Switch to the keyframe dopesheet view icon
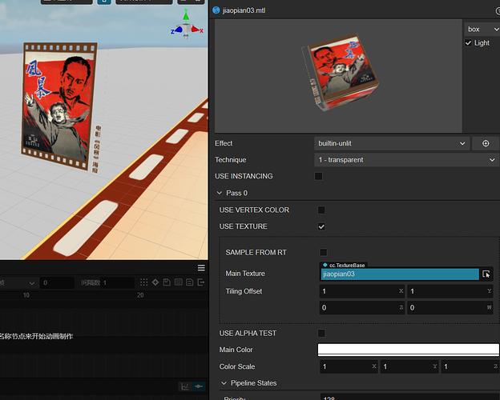This screenshot has width=500, height=400. pos(199,386)
